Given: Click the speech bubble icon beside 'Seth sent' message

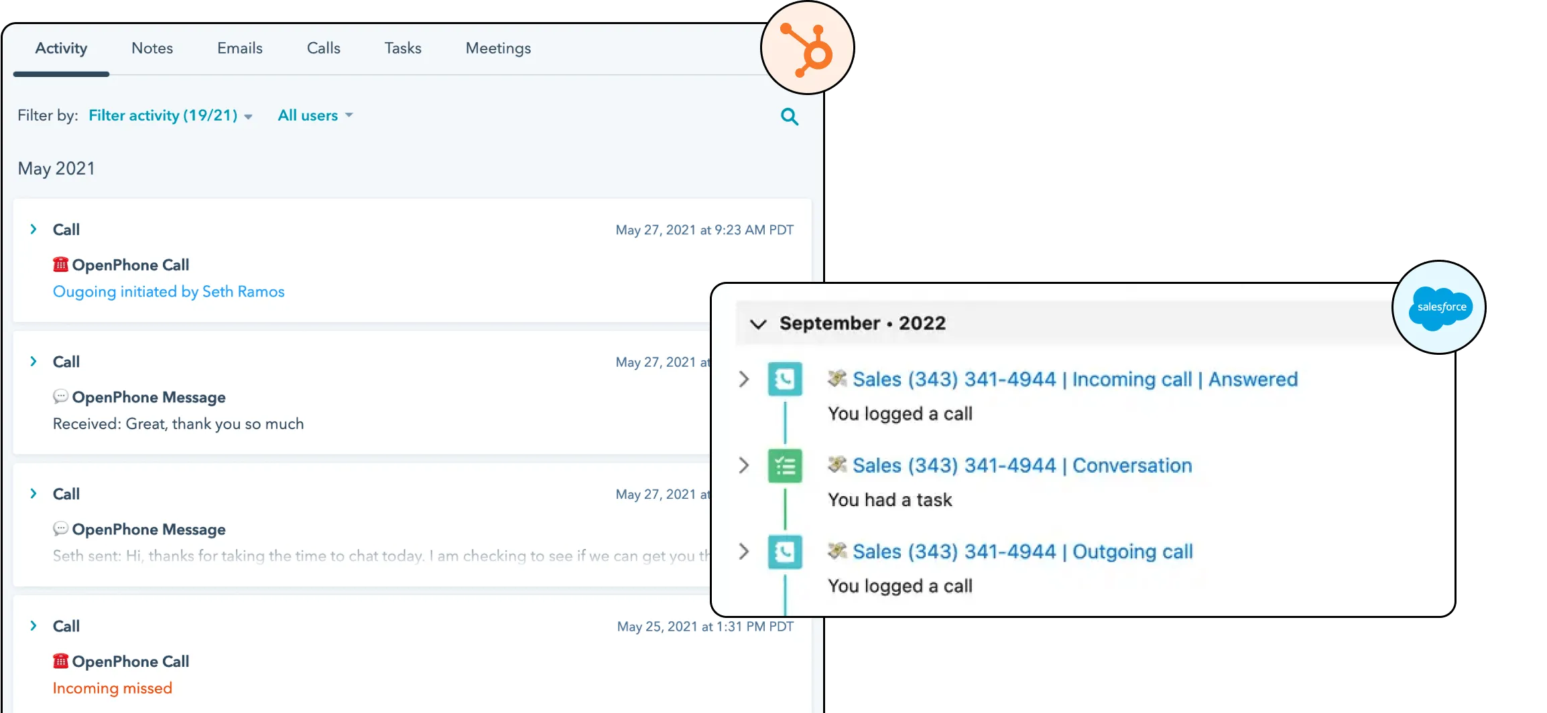Looking at the screenshot, I should (x=60, y=528).
